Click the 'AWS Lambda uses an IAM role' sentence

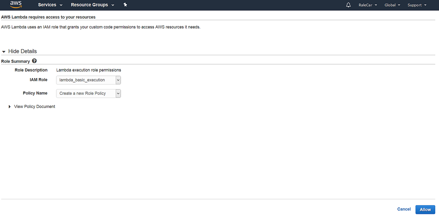[101, 27]
